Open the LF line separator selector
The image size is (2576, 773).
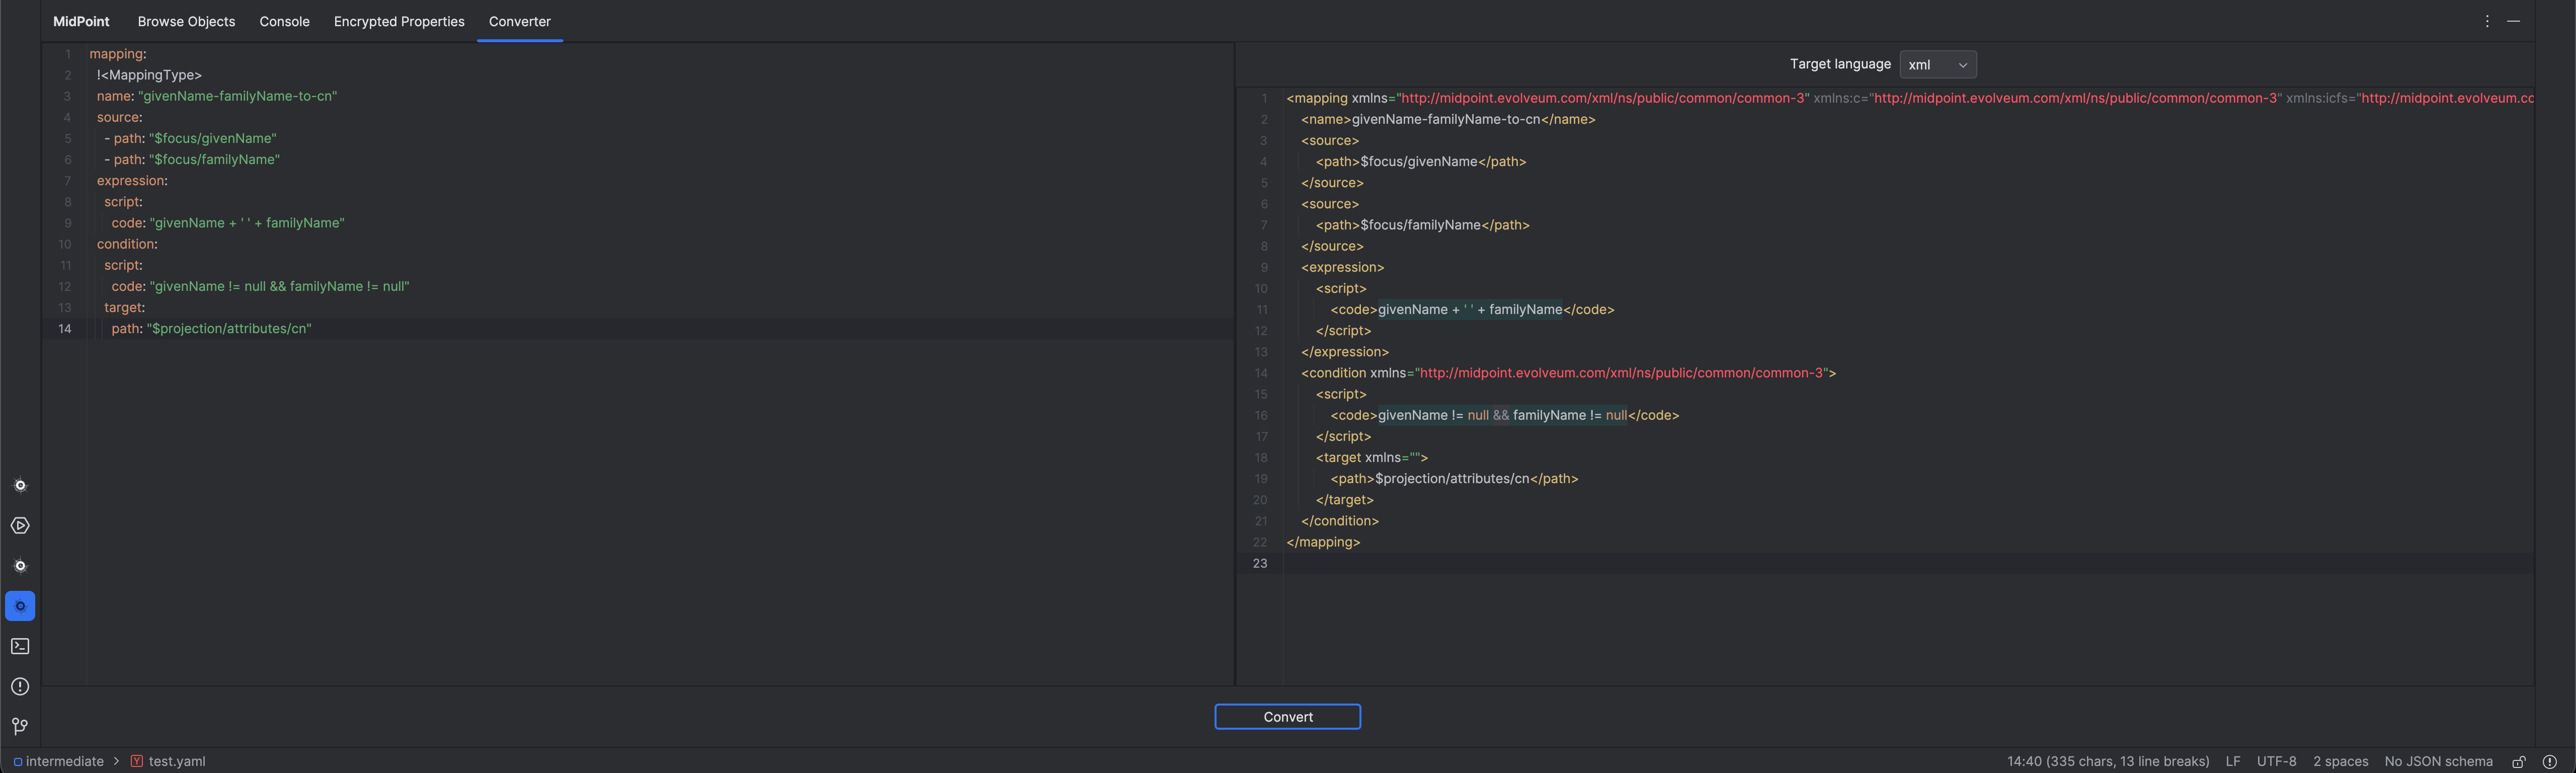(2232, 761)
